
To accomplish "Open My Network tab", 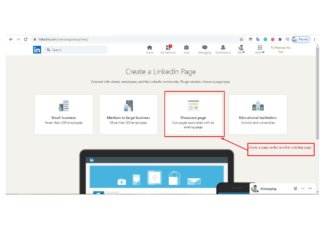I will click(x=168, y=50).
